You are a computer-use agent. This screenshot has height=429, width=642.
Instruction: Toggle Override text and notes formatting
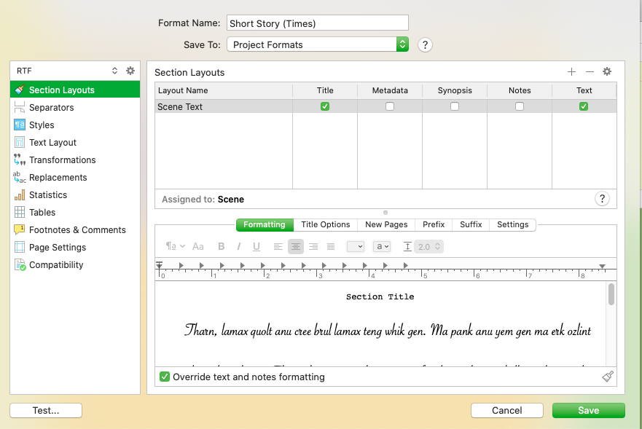click(165, 377)
